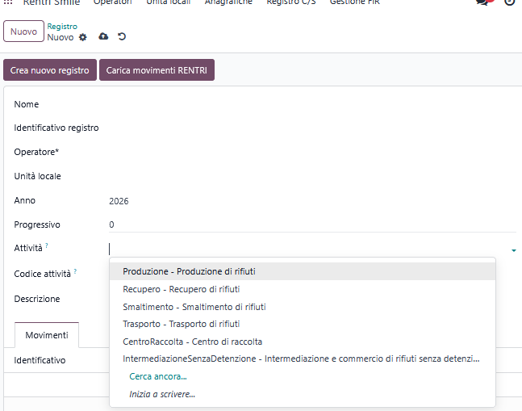The image size is (522, 411).
Task: Click the Unità locale field
Action: coord(312,176)
